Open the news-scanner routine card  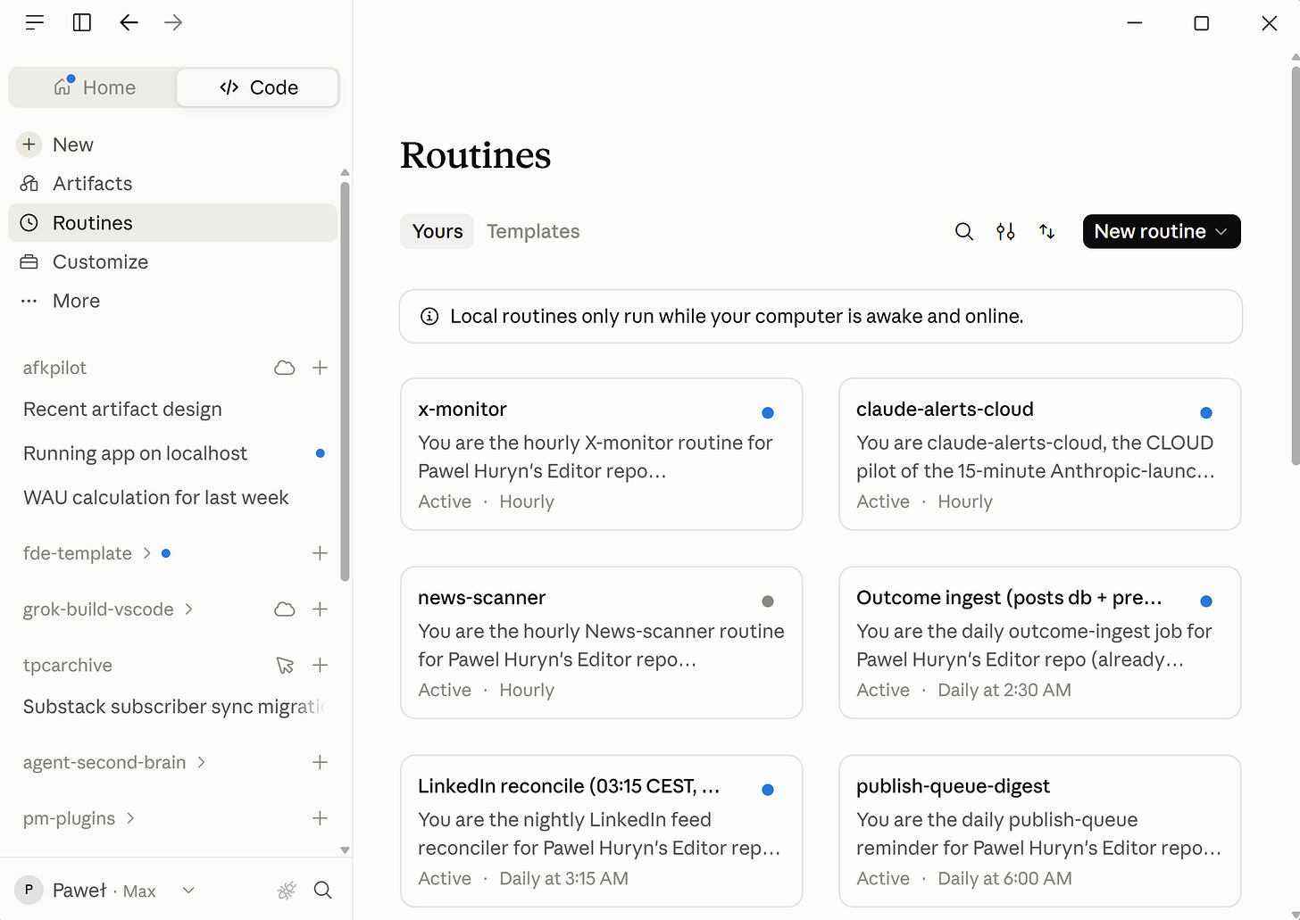coord(602,642)
